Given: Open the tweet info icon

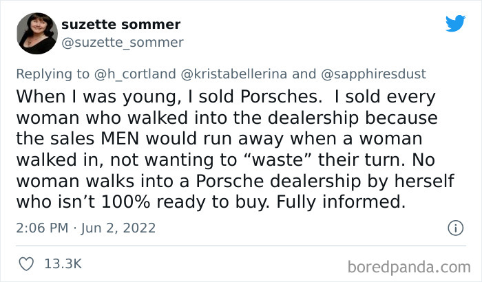Looking at the screenshot, I should click(x=454, y=228).
